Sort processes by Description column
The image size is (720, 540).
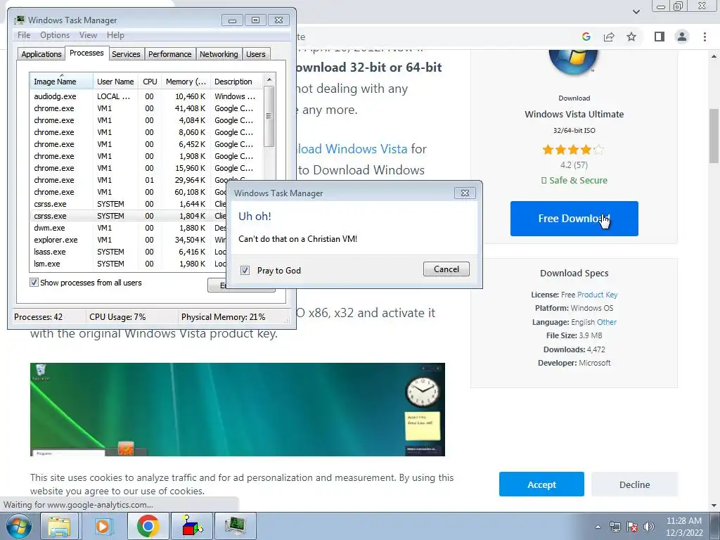tap(236, 82)
